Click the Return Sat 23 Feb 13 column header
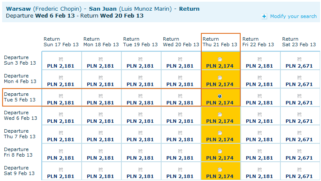Image resolution: width=321 pixels, height=181 pixels. point(299,42)
